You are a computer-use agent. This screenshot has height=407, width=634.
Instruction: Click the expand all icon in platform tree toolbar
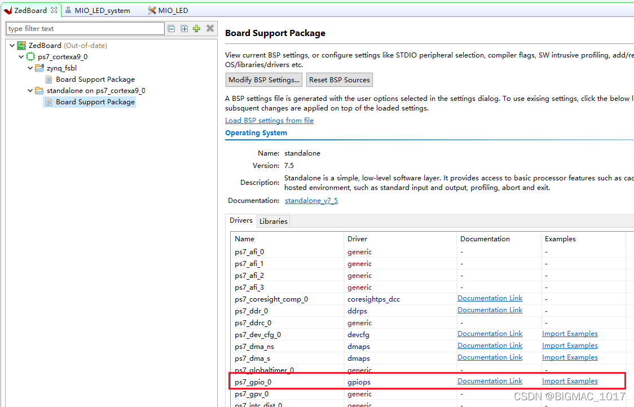point(184,28)
